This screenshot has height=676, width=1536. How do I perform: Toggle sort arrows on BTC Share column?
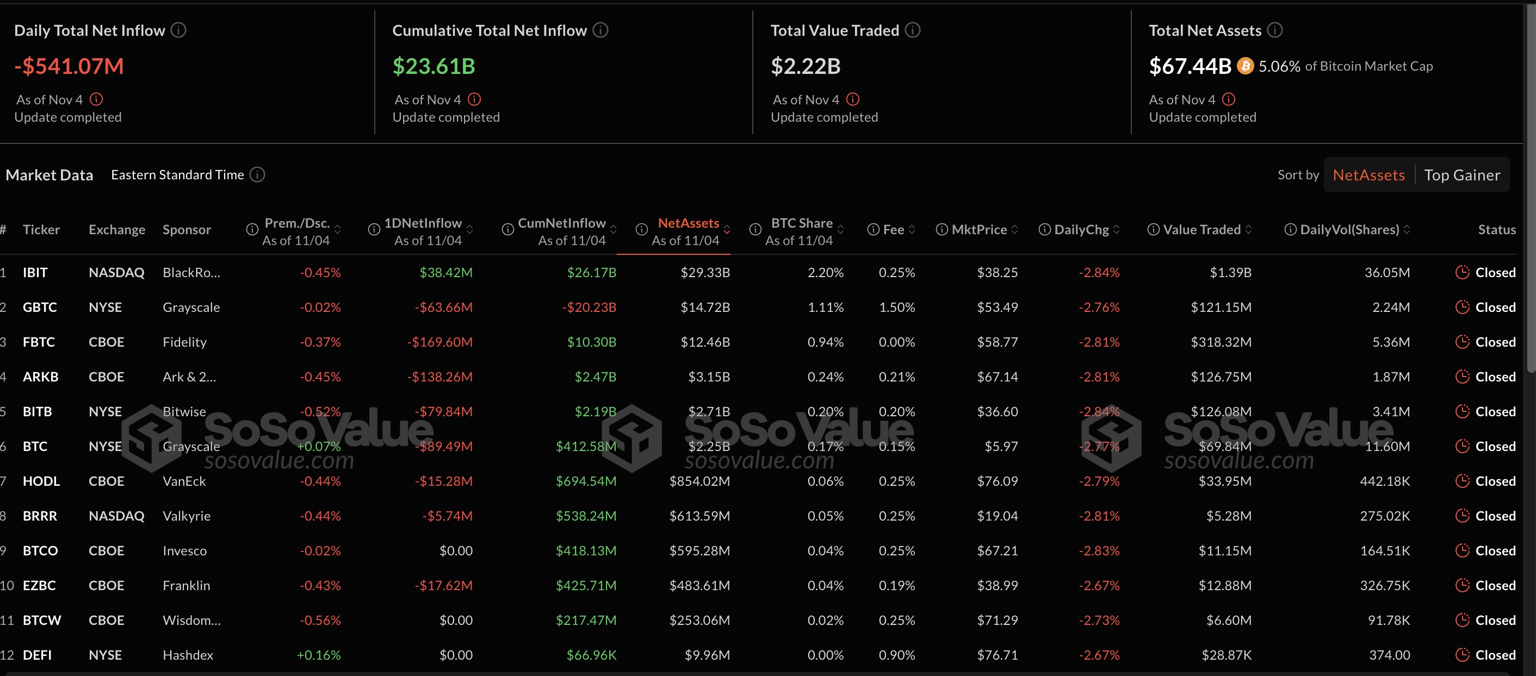tap(840, 230)
